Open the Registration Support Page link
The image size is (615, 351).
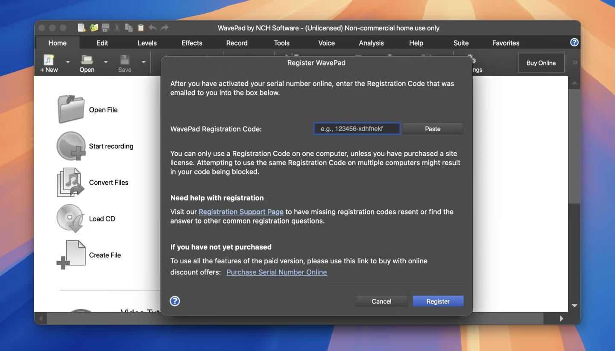(x=241, y=212)
